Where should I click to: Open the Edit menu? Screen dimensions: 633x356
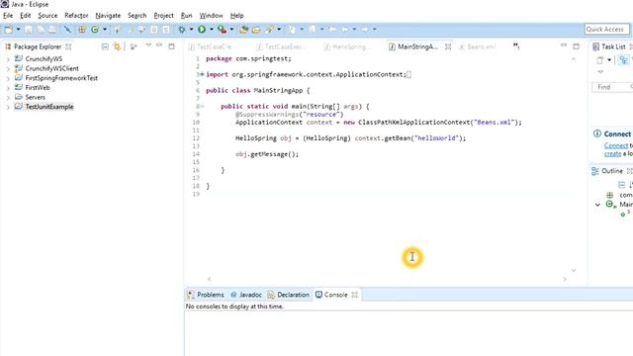pyautogui.click(x=26, y=16)
